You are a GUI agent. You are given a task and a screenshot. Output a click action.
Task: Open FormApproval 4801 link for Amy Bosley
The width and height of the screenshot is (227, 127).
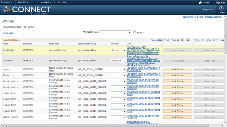(143, 50)
